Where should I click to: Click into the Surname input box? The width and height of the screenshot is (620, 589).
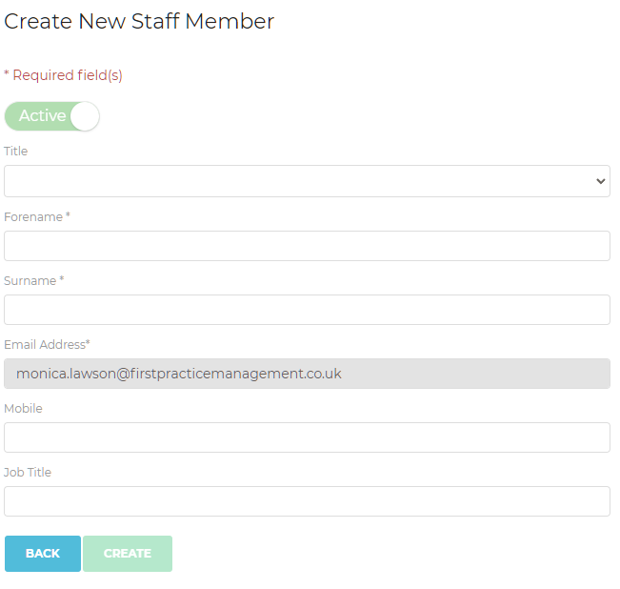pyautogui.click(x=307, y=310)
